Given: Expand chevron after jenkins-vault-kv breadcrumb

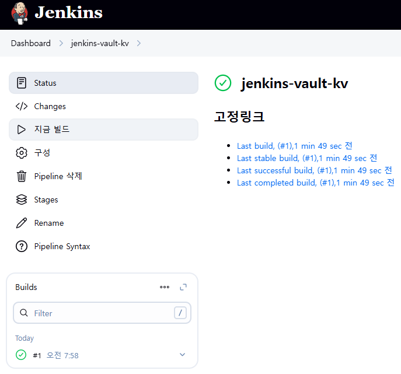Looking at the screenshot, I should 138,43.
